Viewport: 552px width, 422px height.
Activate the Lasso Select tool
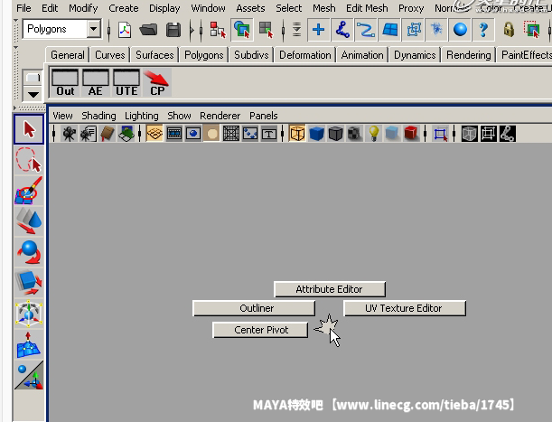(x=29, y=160)
